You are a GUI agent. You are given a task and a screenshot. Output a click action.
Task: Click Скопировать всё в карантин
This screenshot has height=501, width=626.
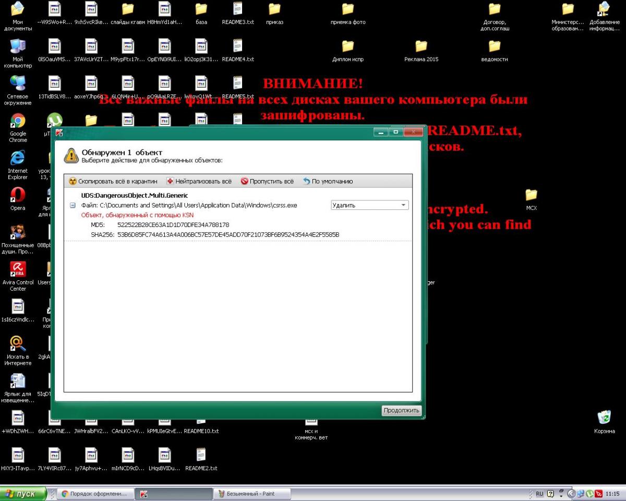[113, 181]
